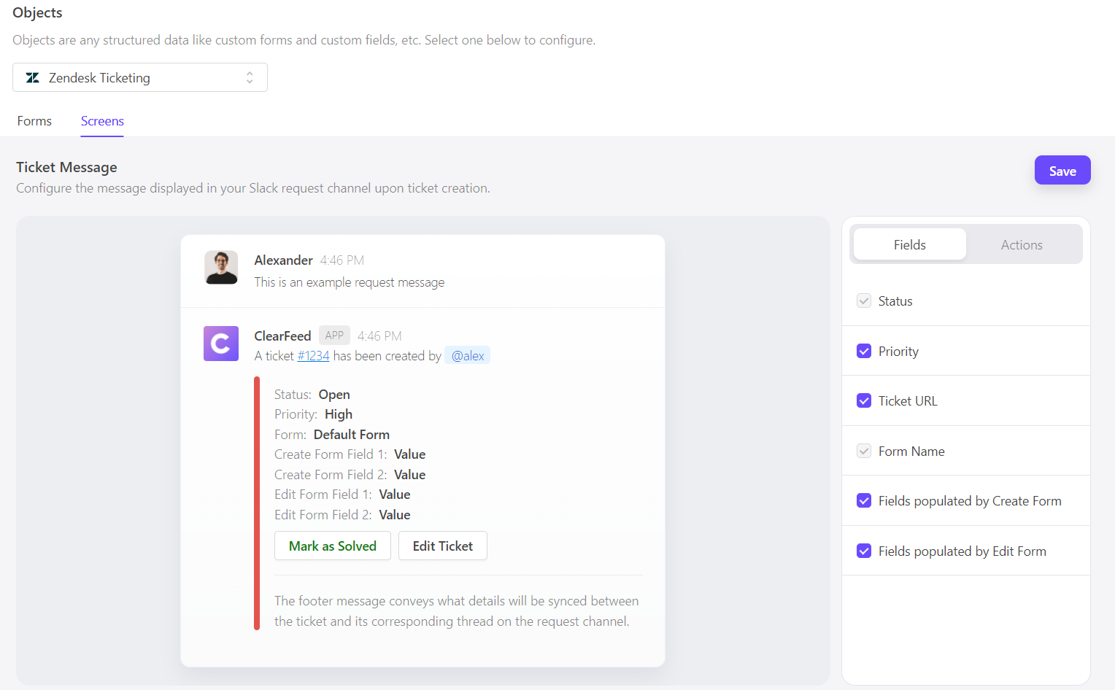This screenshot has height=690, width=1115.
Task: Click the ClearFeed app logo icon
Action: click(221, 344)
